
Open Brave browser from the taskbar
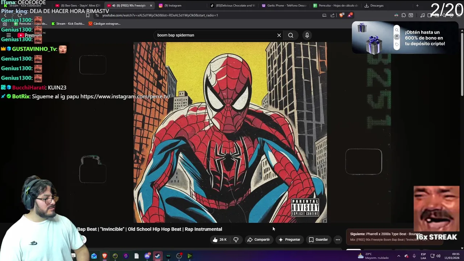[104, 256]
